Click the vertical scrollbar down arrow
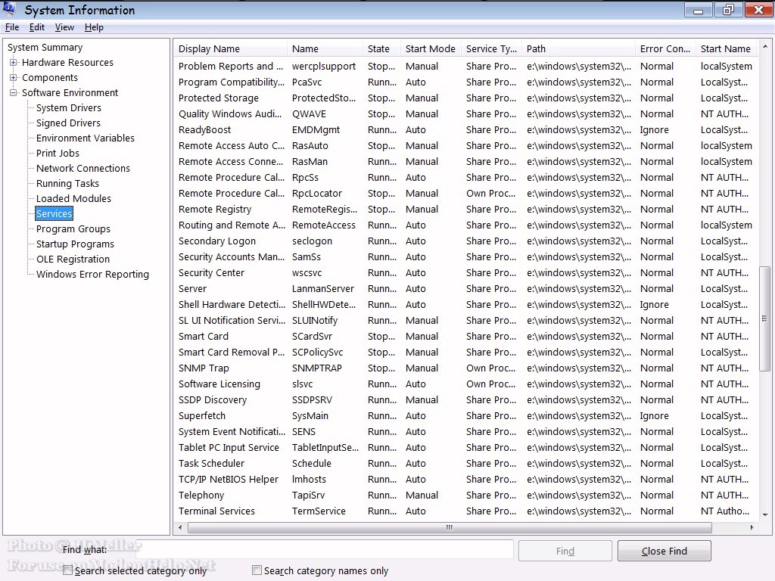The image size is (775, 581). pos(765,515)
